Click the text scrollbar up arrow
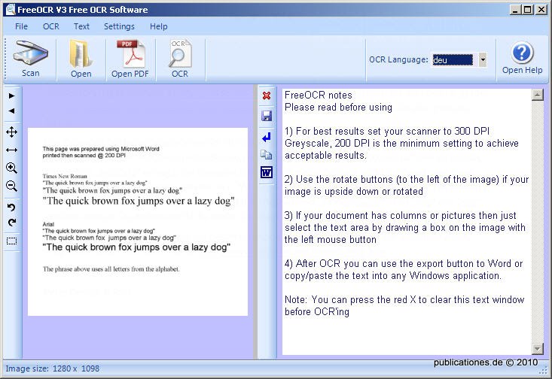Screen dimensions: 552x379 [537, 95]
